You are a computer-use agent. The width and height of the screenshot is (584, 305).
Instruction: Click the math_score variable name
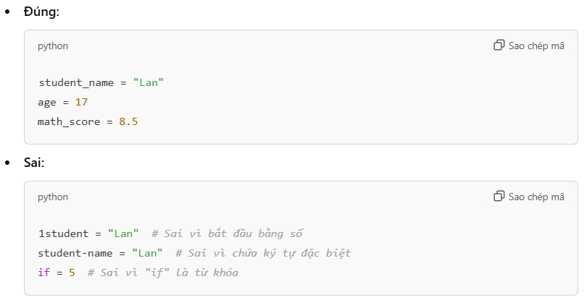click(x=69, y=122)
